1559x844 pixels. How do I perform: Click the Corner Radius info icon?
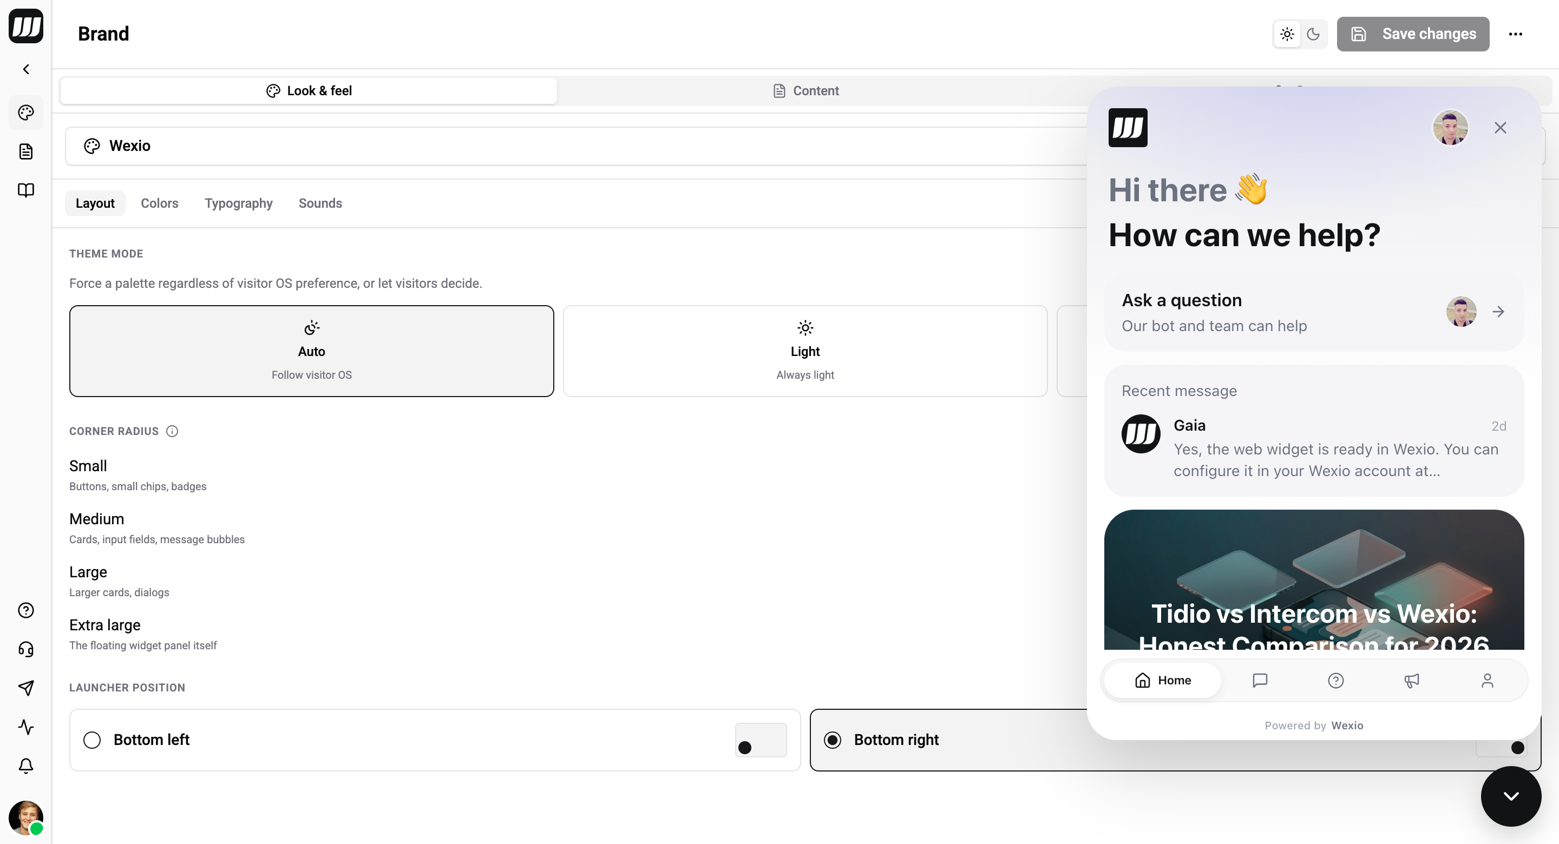point(172,431)
